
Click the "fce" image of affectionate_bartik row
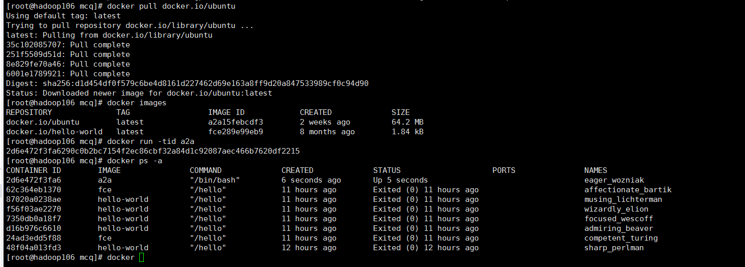[105, 190]
